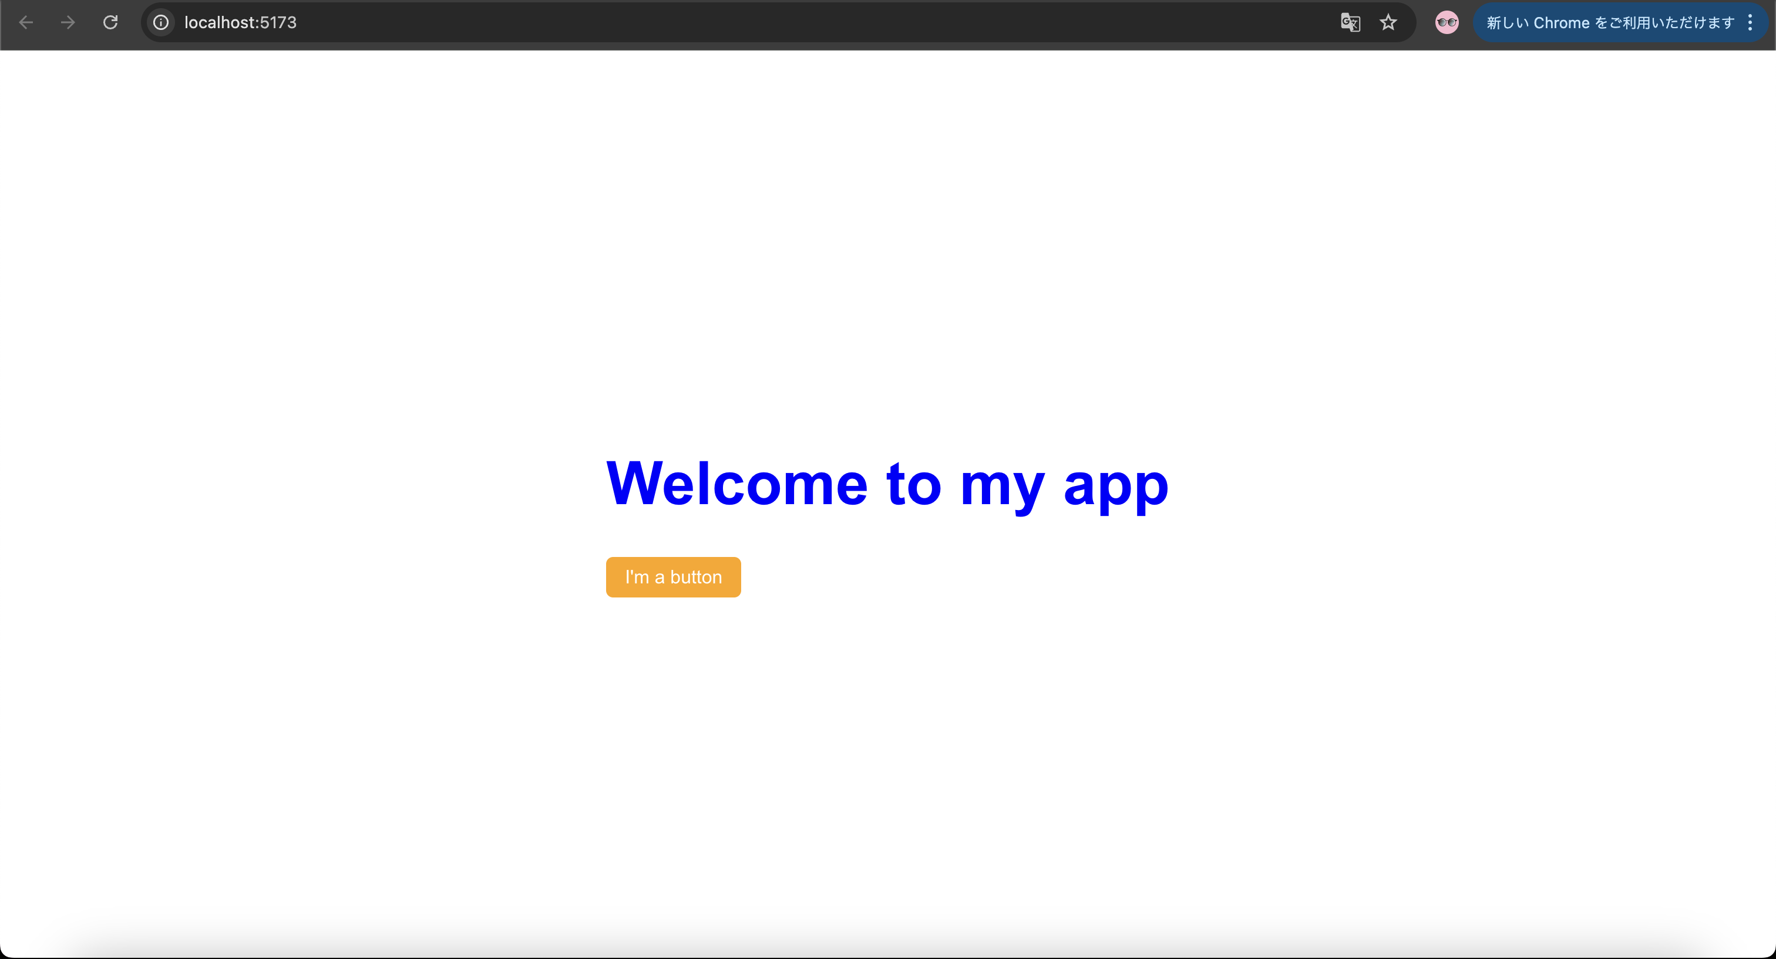The width and height of the screenshot is (1776, 959).
Task: Click the "5173" port number in the URL
Action: 278,23
